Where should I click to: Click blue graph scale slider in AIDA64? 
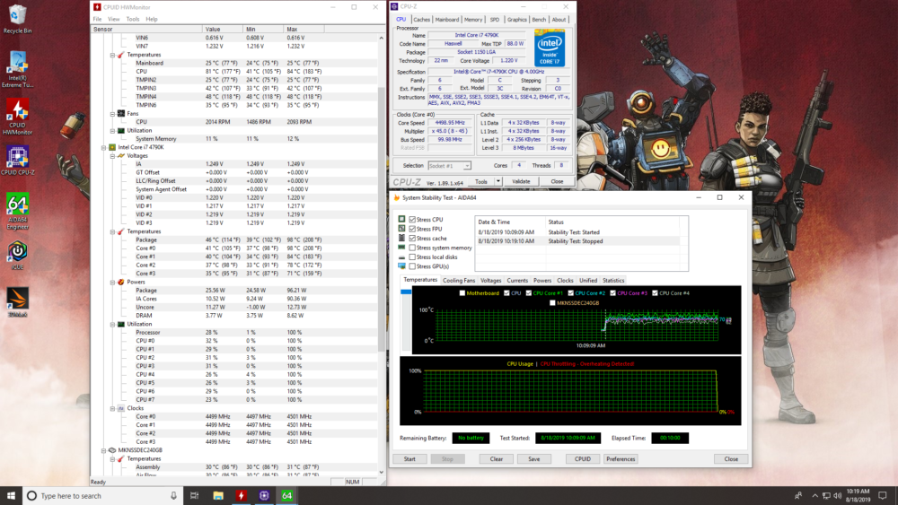406,292
